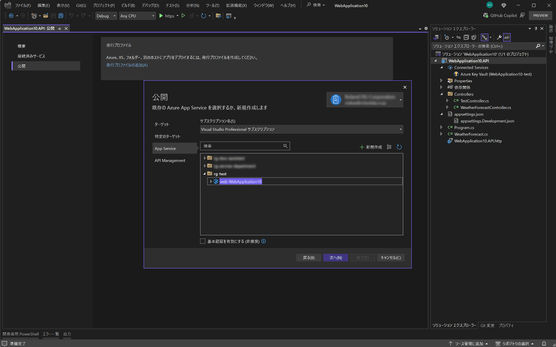Image resolution: width=556 pixels, height=347 pixels.
Task: Select API Management target option
Action: coord(170,161)
